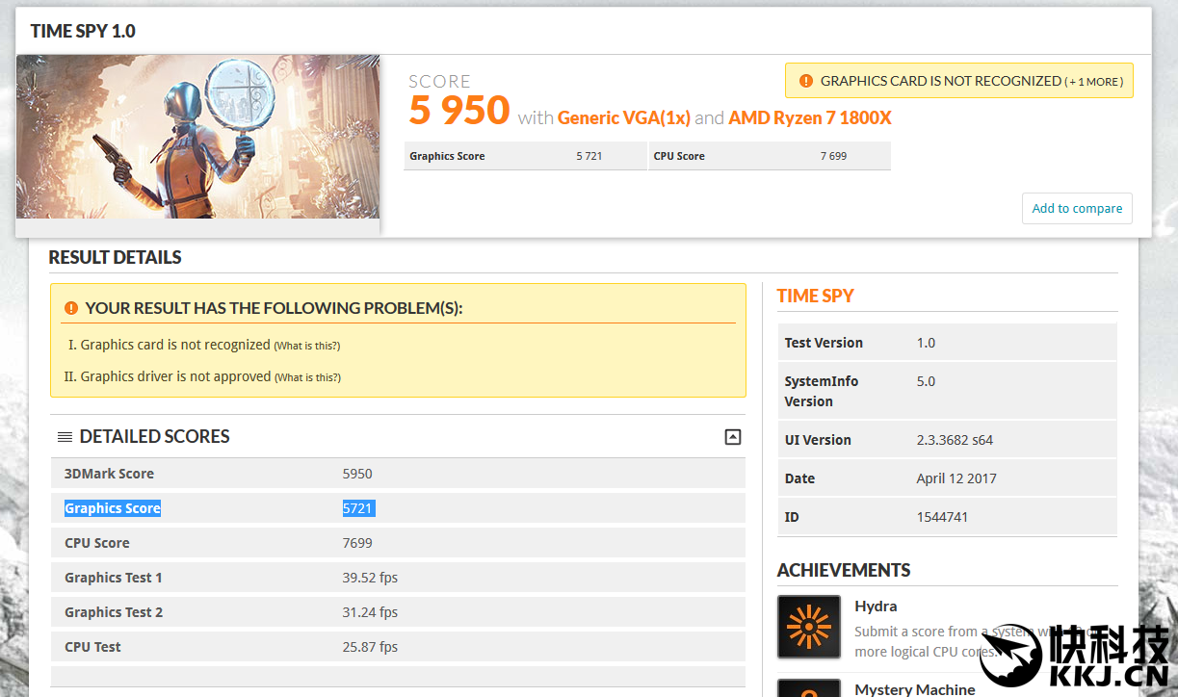Click the orange TIME SPY panel heading
This screenshot has height=697, width=1178.
816,296
